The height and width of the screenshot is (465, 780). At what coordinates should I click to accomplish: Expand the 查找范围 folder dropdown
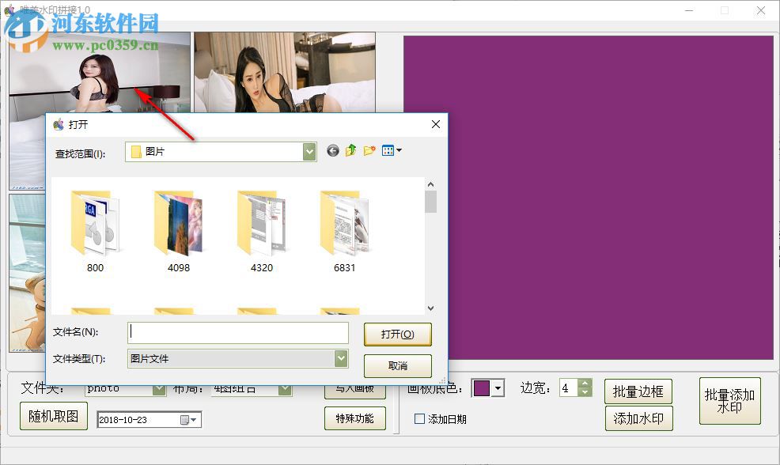(309, 152)
